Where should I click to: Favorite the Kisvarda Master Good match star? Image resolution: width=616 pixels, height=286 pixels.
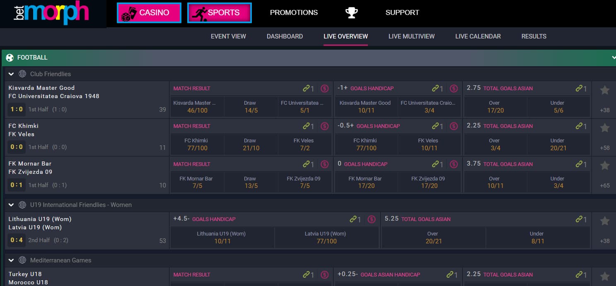604,90
